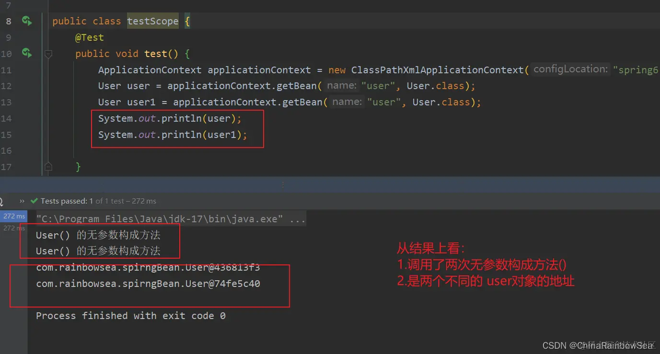Click the green tests passed checkmark icon
This screenshot has height=354, width=660.
pos(34,201)
